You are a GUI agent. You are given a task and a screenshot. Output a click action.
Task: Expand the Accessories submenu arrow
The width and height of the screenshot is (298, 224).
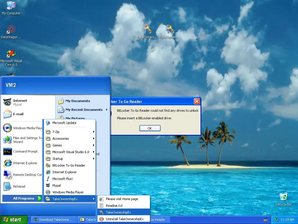[93, 139]
